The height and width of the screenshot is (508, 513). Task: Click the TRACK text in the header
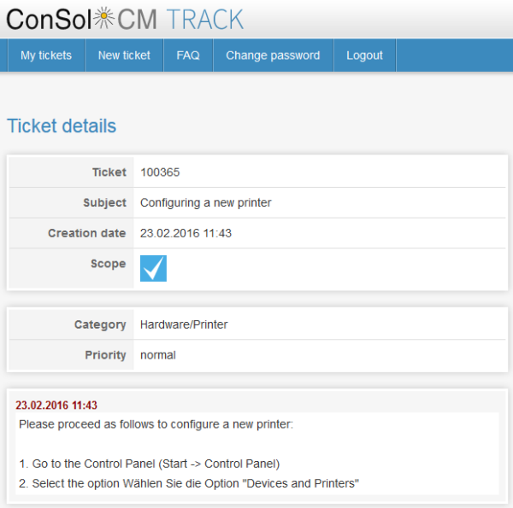[x=205, y=19]
